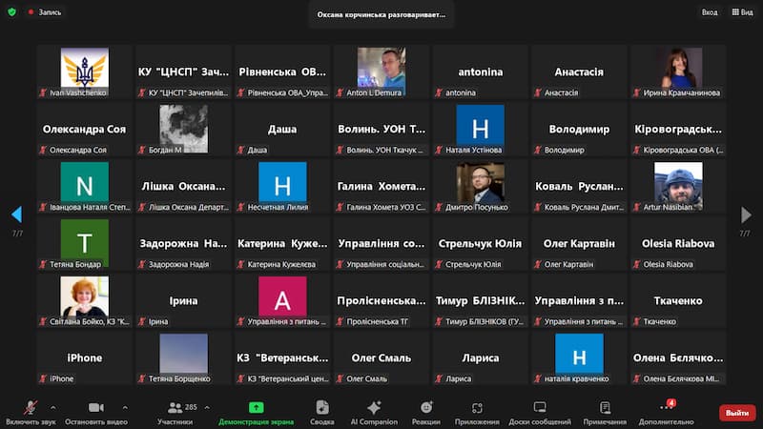Stop video with the camera icon
Screen dimensions: 763x429
95,407
